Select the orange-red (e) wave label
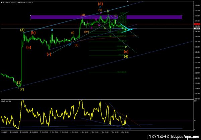Viewport: 201px width, 140px height. (x=126, y=52)
